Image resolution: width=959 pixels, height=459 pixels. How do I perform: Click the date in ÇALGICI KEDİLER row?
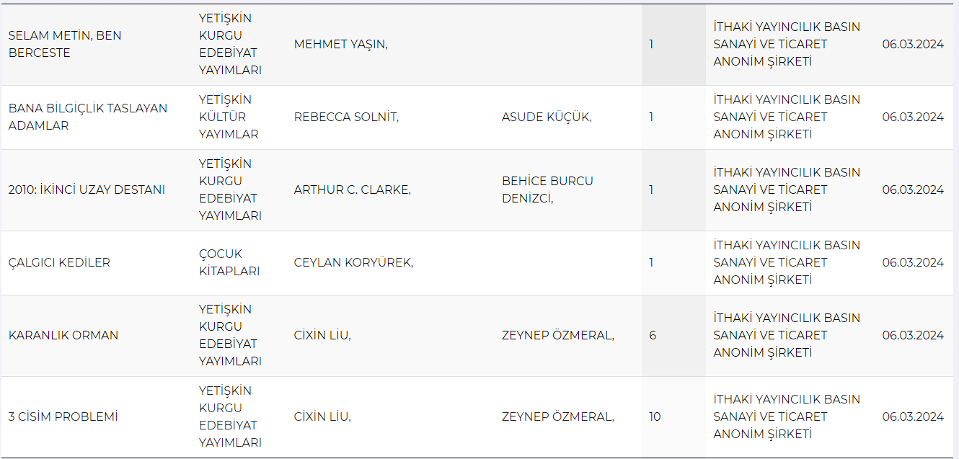coord(912,262)
